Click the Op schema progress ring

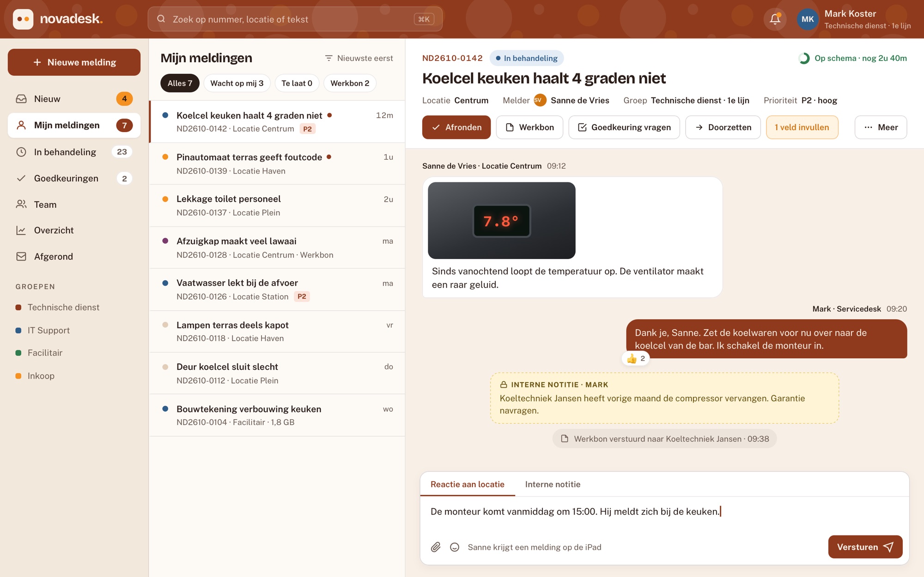tap(804, 58)
